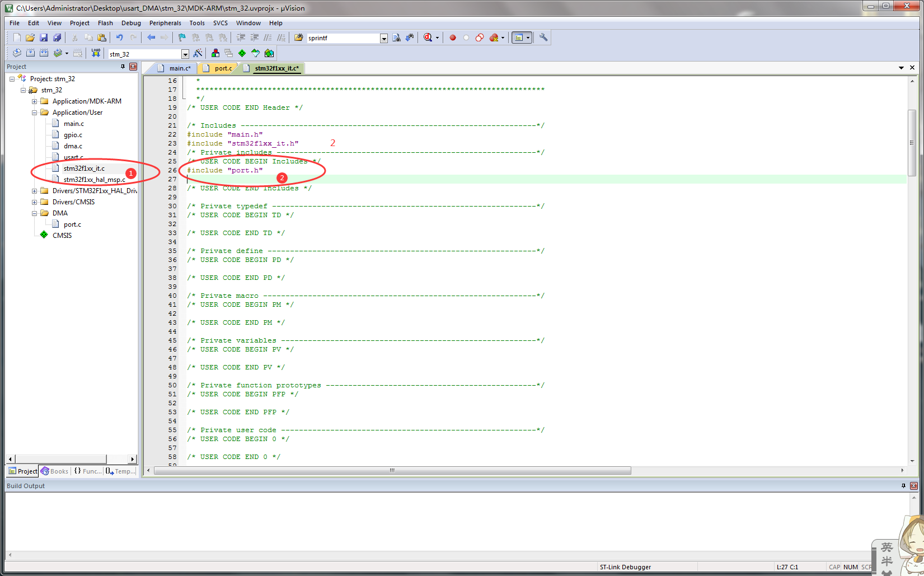
Task: Open Manage Project Items icon
Action: (x=215, y=53)
